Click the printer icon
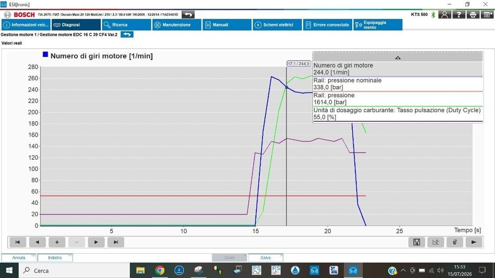 (473, 14)
